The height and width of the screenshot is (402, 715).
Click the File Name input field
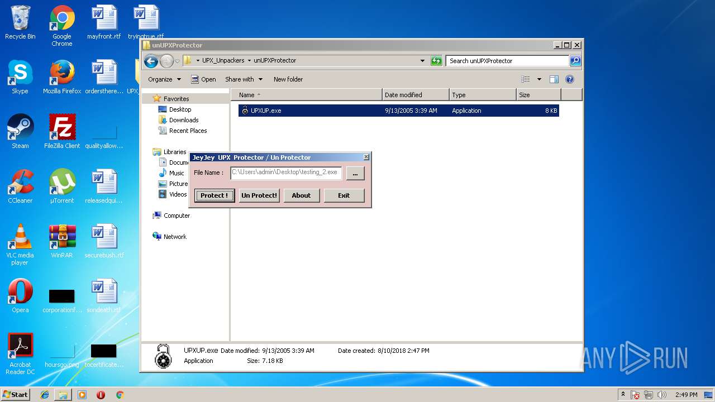coord(286,173)
